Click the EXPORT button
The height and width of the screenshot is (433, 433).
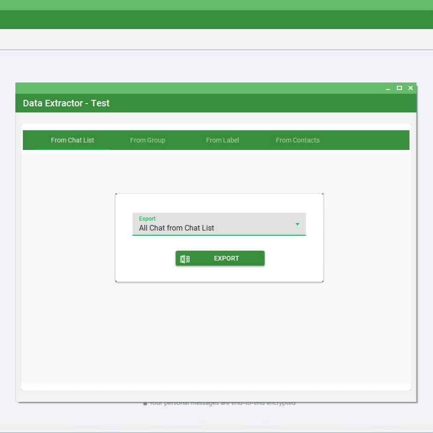pos(226,258)
